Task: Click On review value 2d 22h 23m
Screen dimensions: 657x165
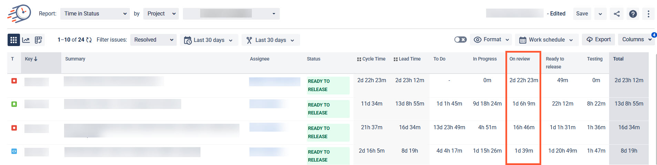Action: [524, 80]
